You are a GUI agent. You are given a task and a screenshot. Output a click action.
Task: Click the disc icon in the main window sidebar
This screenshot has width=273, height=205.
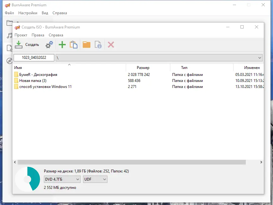point(9,61)
